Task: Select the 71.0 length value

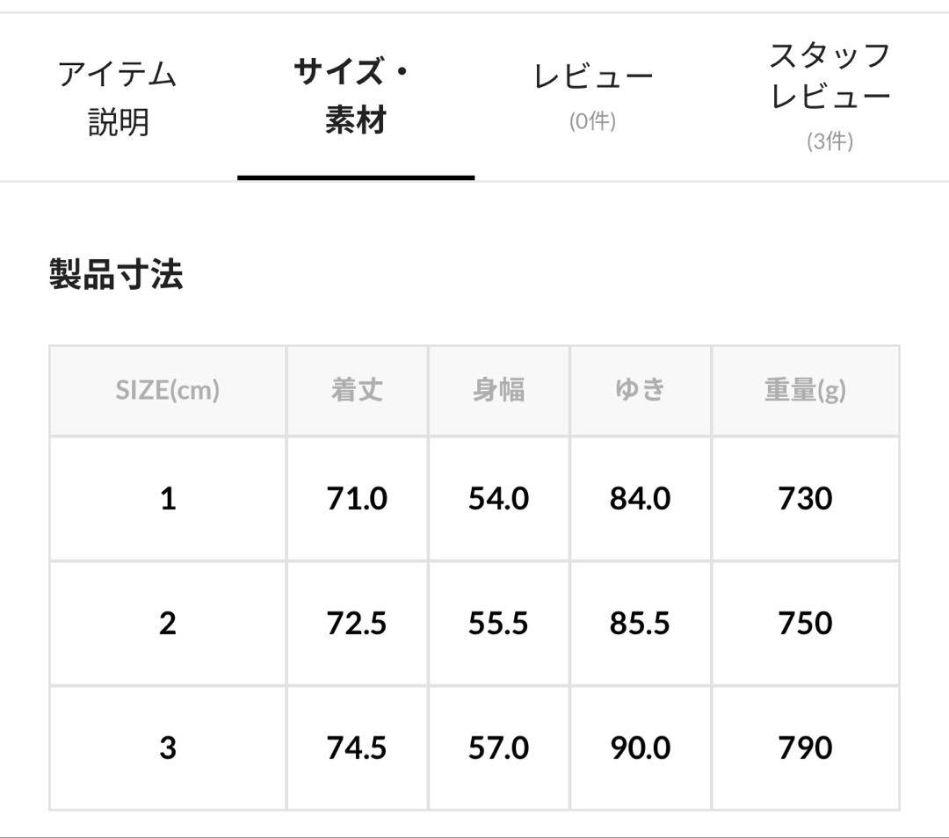Action: pyautogui.click(x=356, y=498)
